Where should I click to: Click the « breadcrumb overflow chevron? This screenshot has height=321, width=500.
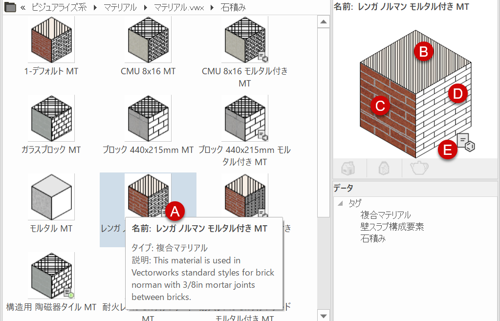point(22,7)
